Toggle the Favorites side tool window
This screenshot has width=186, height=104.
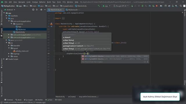pyautogui.click(x=1, y=63)
